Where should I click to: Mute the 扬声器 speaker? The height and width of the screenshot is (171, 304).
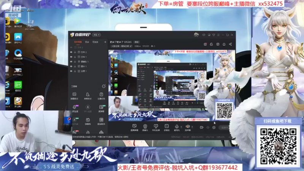(x=187, y=128)
